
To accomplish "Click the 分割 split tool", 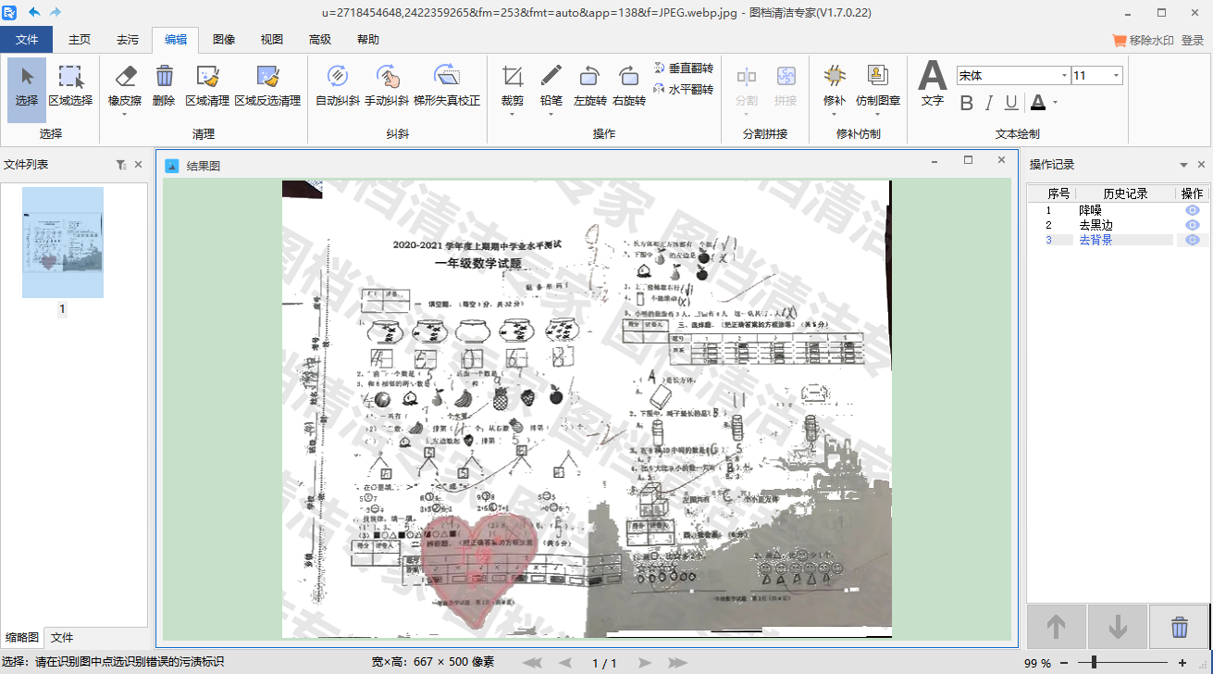I will (x=747, y=89).
